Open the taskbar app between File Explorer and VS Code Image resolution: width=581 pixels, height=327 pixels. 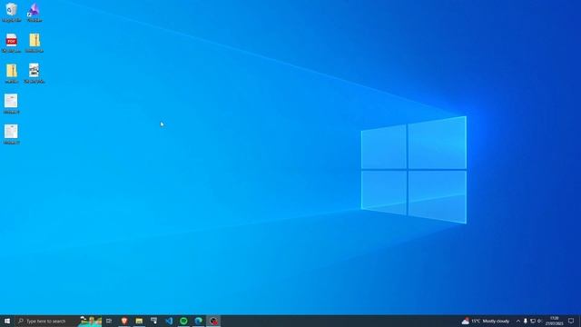[153, 321]
